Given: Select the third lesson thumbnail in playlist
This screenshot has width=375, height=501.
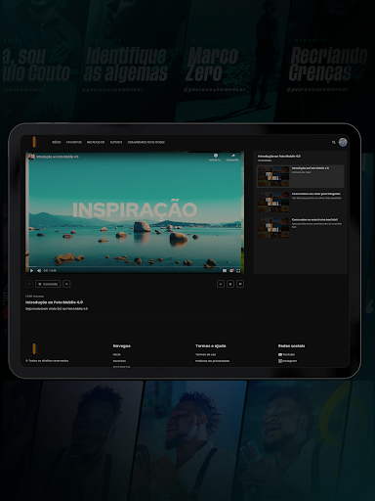Looking at the screenshot, I should (x=273, y=228).
